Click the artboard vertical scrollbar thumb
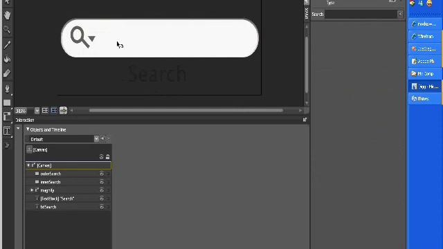Screen dimensions: 443x249 pos(307,65)
